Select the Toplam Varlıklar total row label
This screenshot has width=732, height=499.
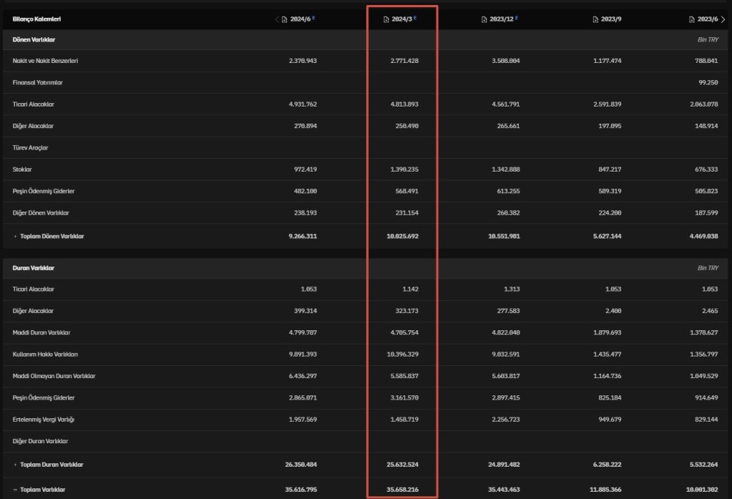(42, 490)
